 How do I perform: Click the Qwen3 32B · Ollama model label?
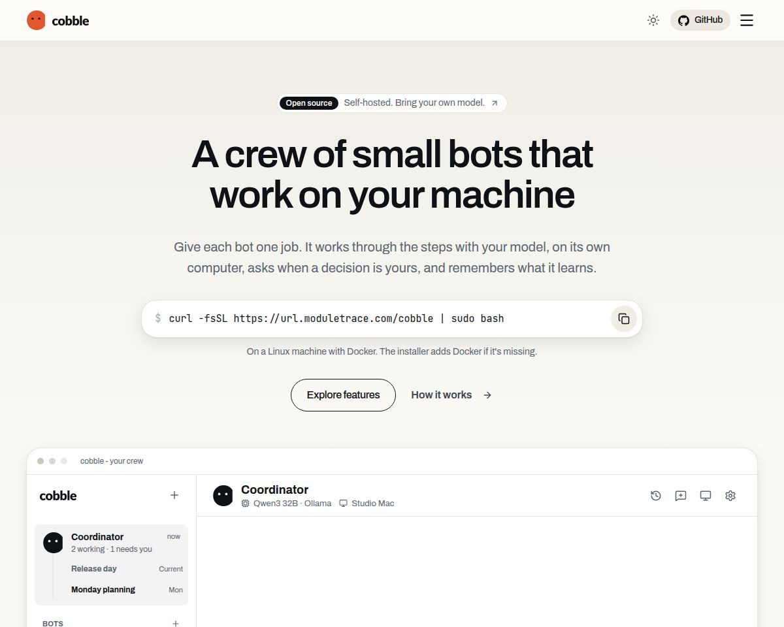point(286,504)
